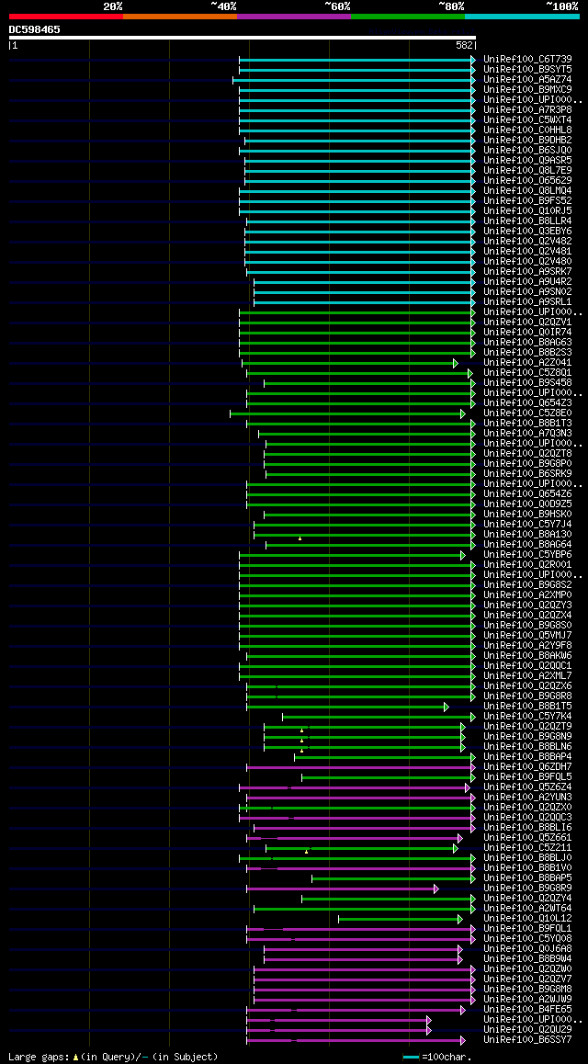Open hit UniRef100_C6T739
This screenshot has width=588, height=1064.
[527, 60]
